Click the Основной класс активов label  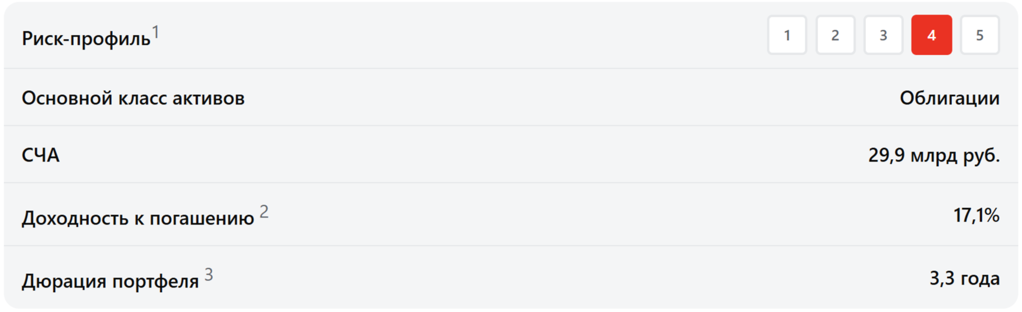point(133,98)
